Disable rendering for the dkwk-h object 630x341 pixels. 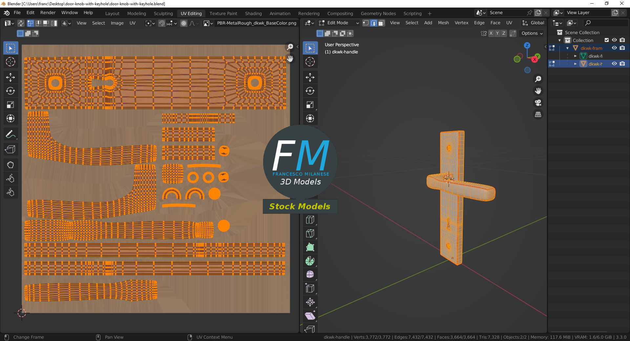[x=622, y=64]
